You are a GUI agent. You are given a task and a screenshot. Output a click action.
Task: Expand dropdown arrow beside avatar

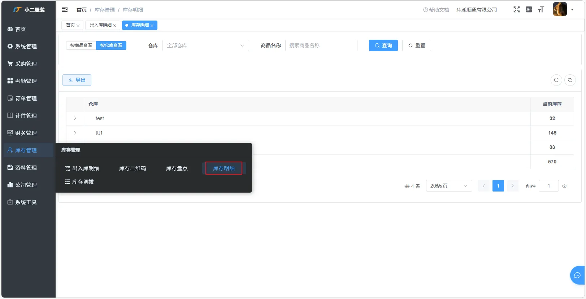(572, 10)
